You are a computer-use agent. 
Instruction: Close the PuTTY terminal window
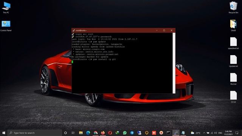click(171, 30)
